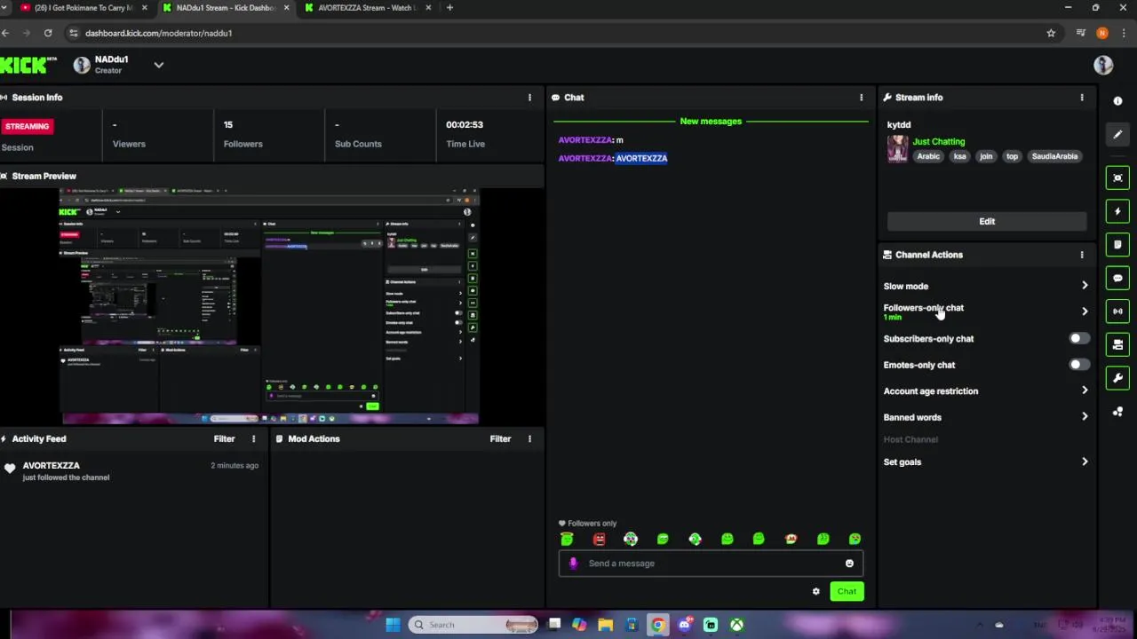The width and height of the screenshot is (1137, 639).
Task: Toggle the wrench channel actions icon
Action: (1117, 378)
